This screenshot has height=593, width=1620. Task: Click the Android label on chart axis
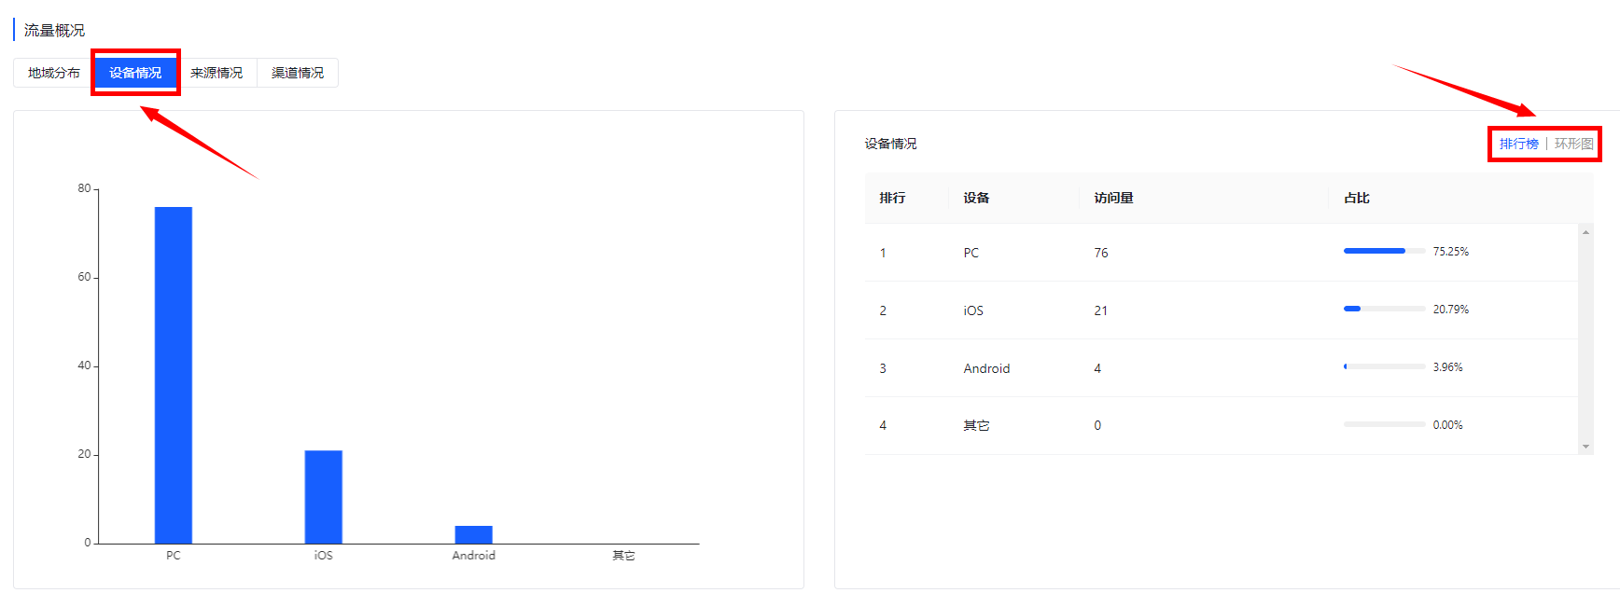(474, 556)
